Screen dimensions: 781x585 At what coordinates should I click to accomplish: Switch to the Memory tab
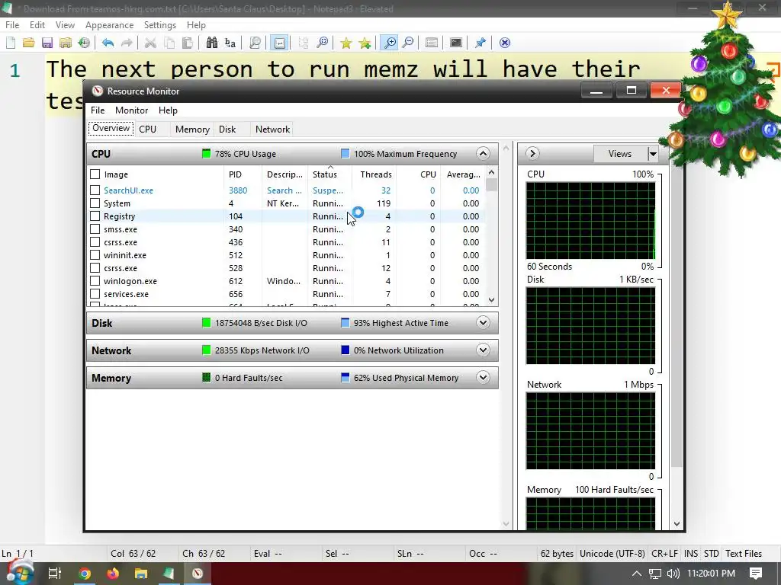(192, 129)
